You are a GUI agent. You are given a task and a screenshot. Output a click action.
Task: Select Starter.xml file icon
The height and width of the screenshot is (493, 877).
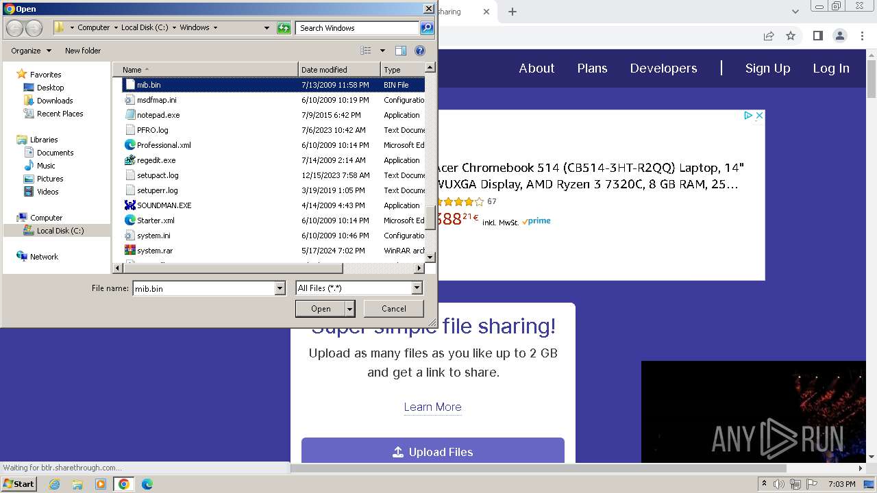click(x=130, y=220)
